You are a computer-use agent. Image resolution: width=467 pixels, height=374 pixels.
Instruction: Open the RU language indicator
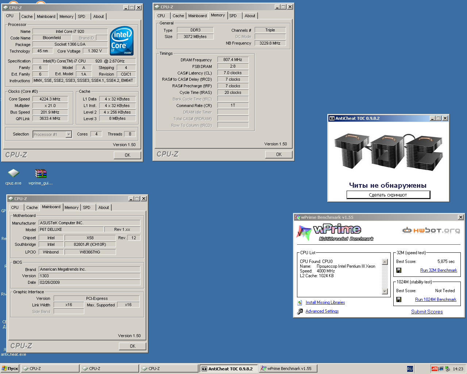(410, 369)
